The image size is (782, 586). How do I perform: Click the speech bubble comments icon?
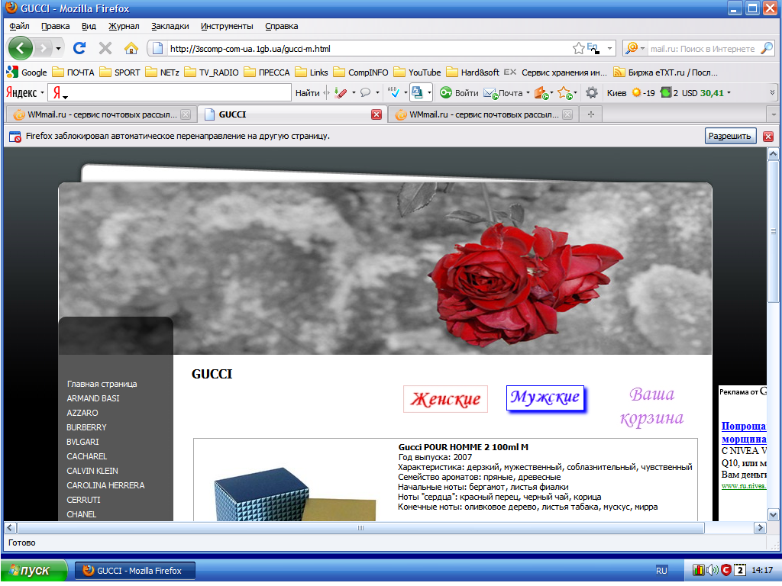click(366, 92)
